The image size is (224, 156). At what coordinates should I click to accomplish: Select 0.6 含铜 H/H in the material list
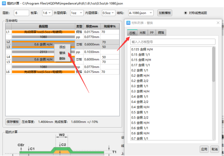(x=171, y=133)
